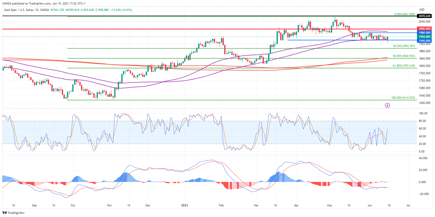Image resolution: width=435 pixels, height=217 pixels.
Task: Select the black 2070.630 price label
Action: pos(425,16)
